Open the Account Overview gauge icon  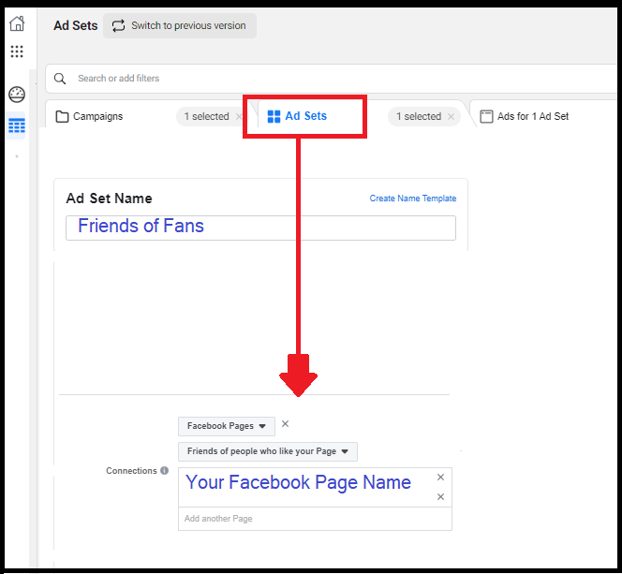(17, 94)
